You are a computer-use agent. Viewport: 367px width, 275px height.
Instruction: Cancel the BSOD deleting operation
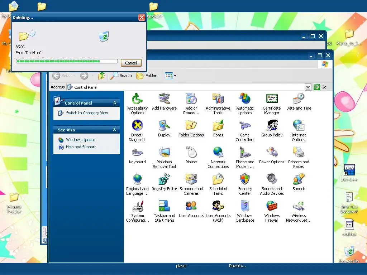pyautogui.click(x=131, y=63)
